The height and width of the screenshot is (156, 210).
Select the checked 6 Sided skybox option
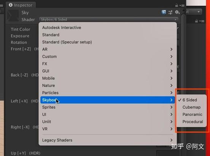[x=191, y=100]
